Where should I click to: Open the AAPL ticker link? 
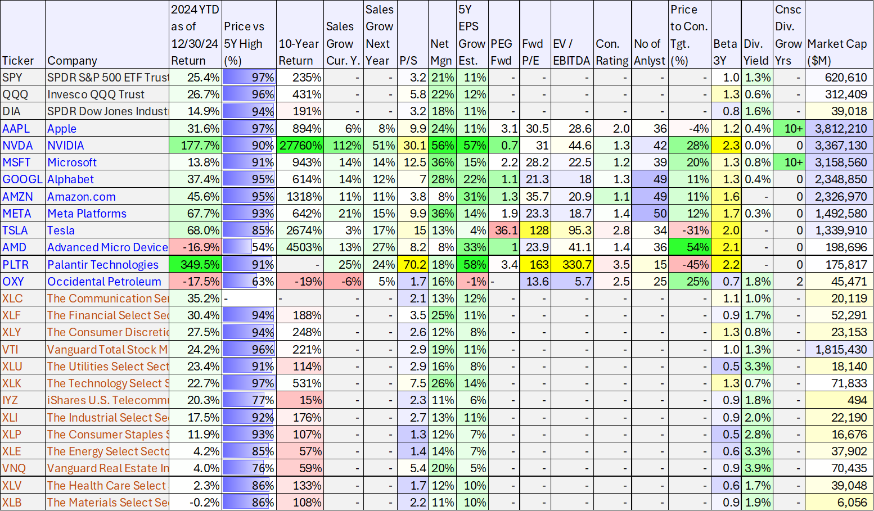pyautogui.click(x=16, y=129)
